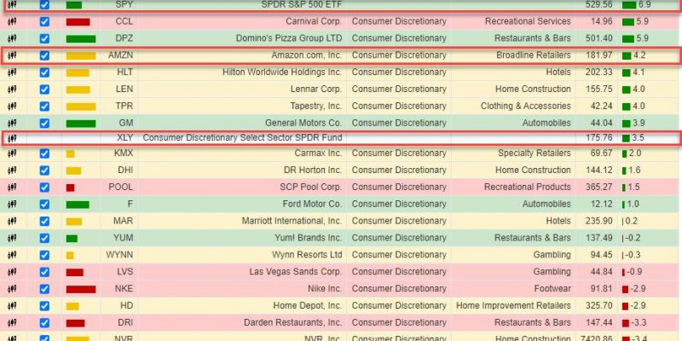Click the -3.3 performance value for DRI

[x=639, y=323]
